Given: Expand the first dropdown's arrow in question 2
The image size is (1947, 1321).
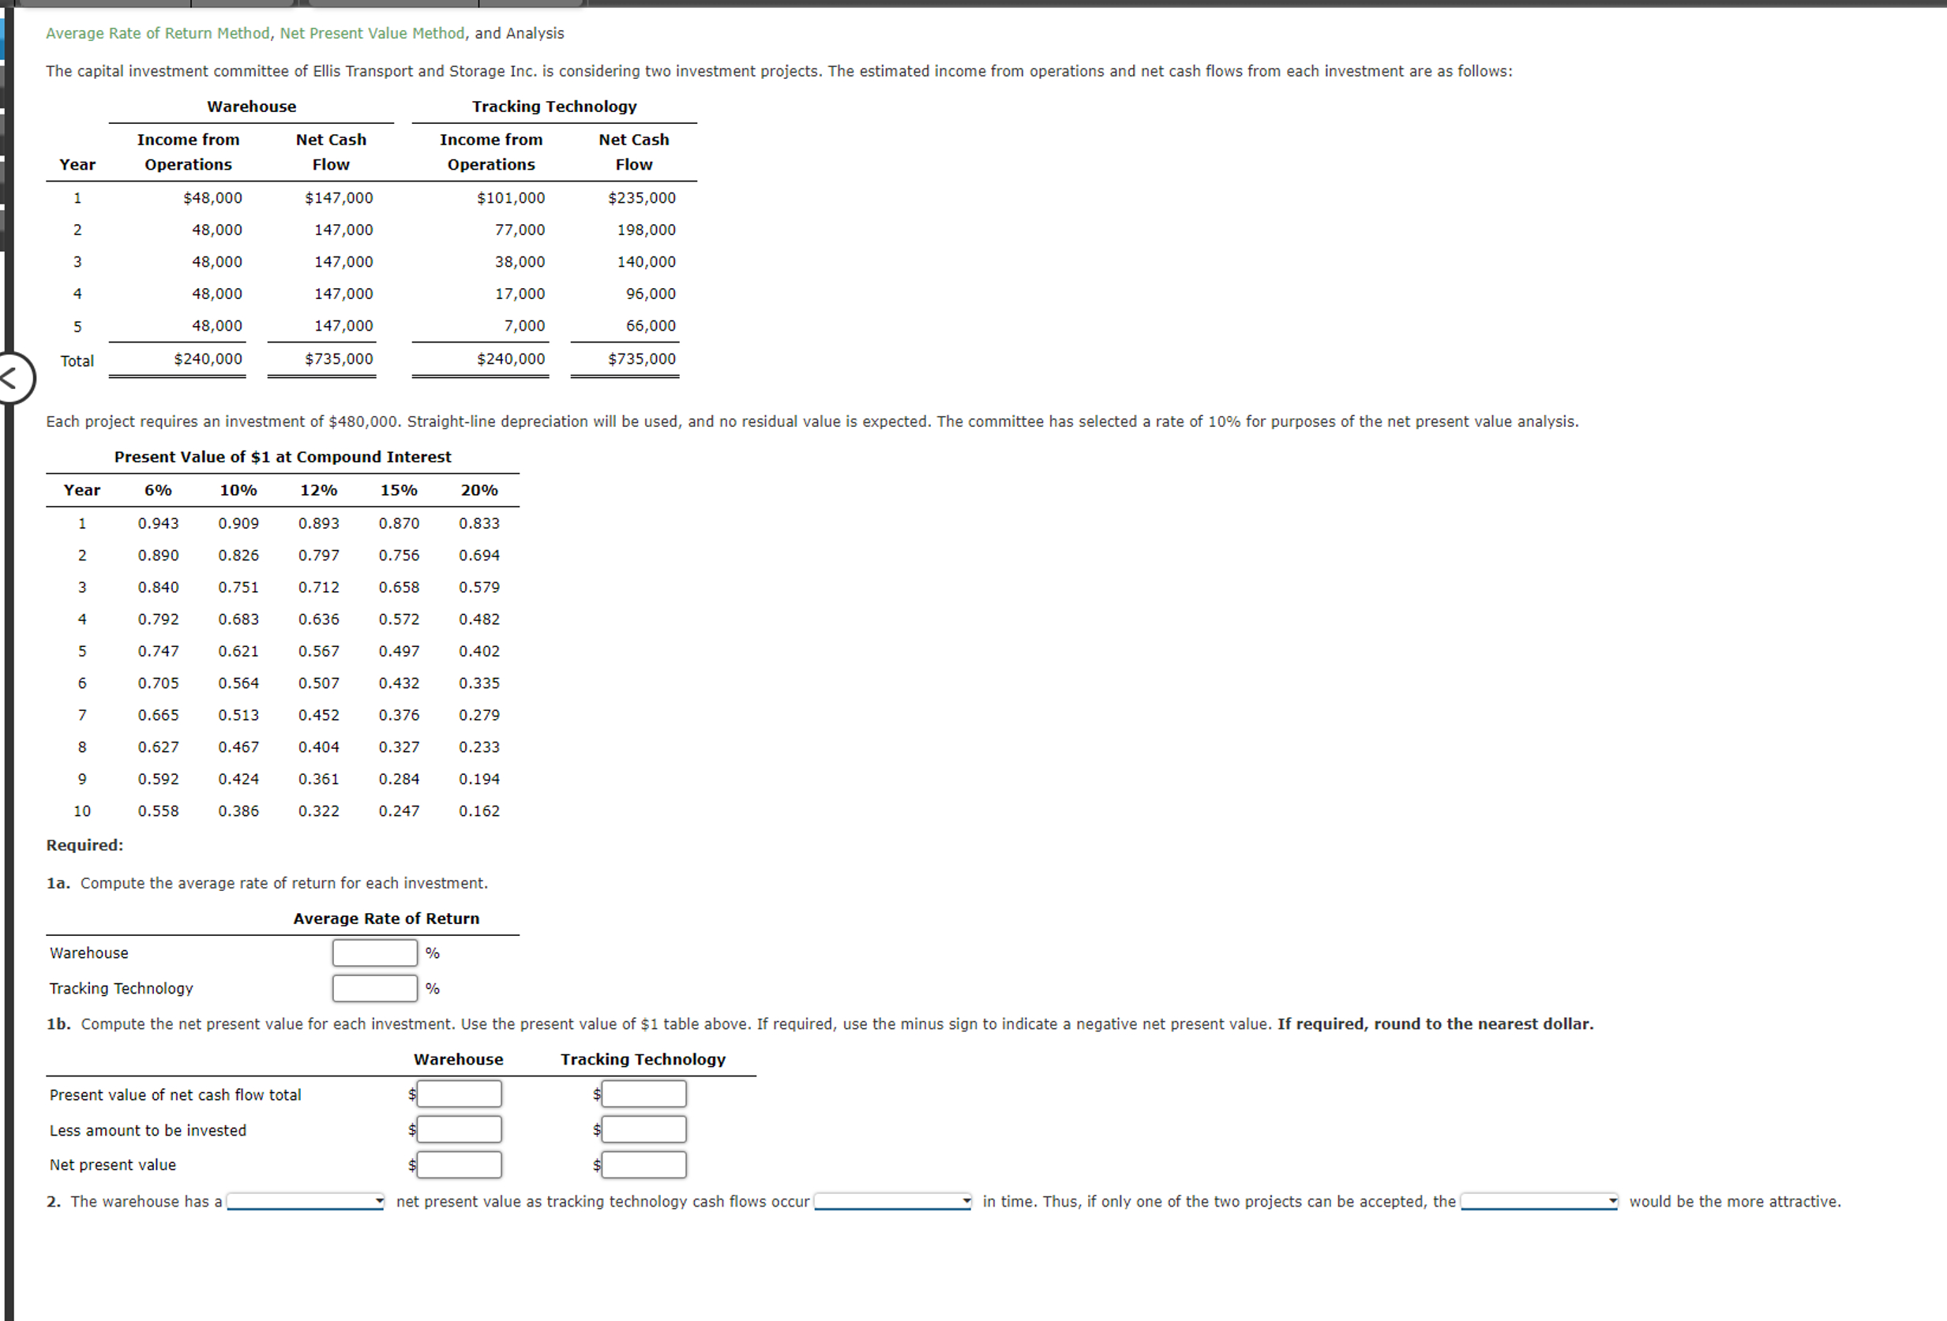Looking at the screenshot, I should (377, 1200).
